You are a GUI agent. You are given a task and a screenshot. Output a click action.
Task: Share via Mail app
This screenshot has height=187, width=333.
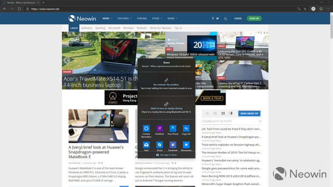(x=146, y=146)
